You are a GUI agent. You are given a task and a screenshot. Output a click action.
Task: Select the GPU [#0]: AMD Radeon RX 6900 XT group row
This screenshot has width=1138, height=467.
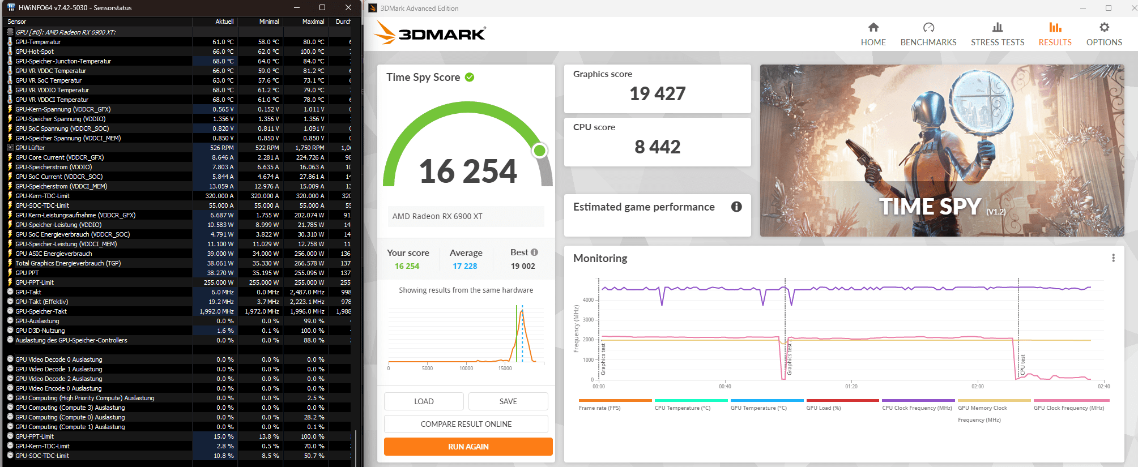178,32
